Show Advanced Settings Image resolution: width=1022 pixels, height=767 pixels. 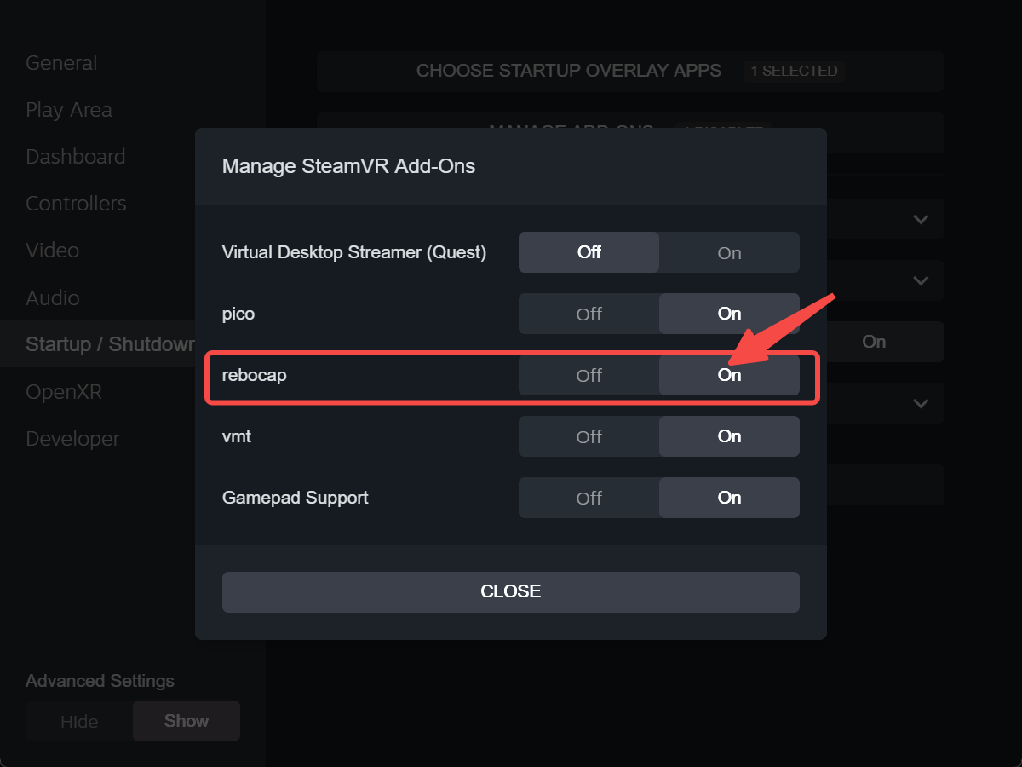pos(187,721)
